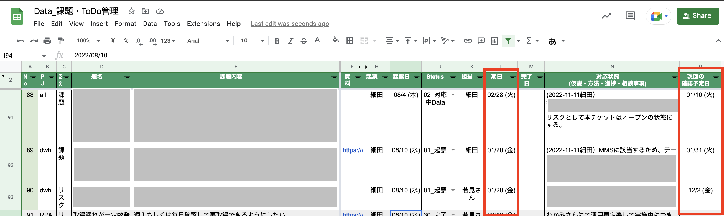724x216 pixels.
Task: Decrease decimal places
Action: 139,41
